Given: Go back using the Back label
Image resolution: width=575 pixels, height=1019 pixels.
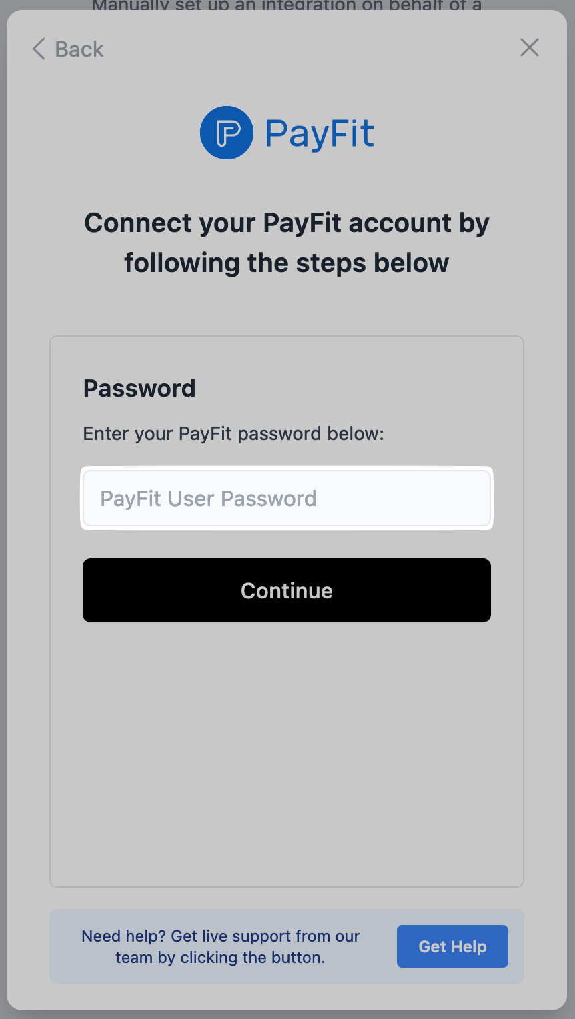Looking at the screenshot, I should [x=79, y=49].
